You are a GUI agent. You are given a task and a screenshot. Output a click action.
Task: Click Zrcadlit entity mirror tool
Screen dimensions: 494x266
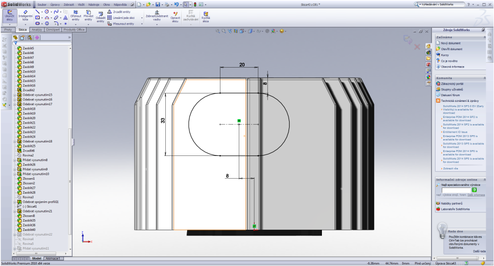[119, 12]
